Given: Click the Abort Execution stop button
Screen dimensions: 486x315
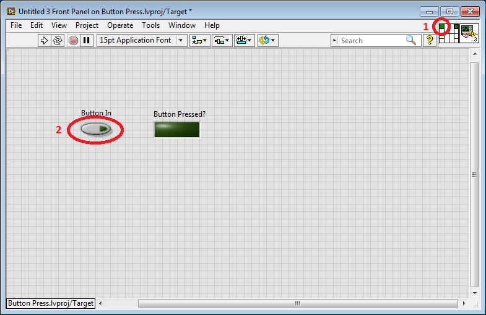Looking at the screenshot, I should 73,41.
